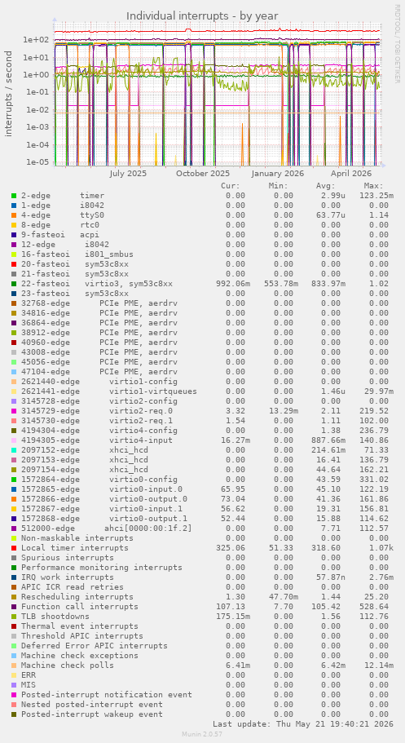Click the green timer legend color swatch
This screenshot has width=405, height=743.
point(14,196)
